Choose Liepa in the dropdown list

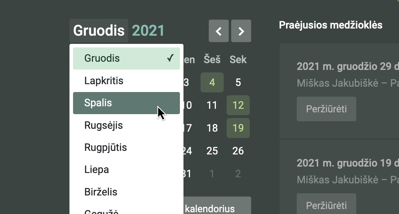coord(126,170)
